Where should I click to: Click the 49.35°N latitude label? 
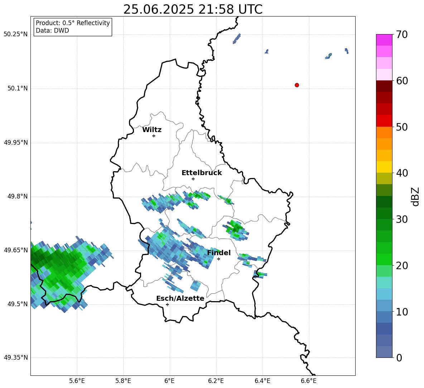(16, 357)
